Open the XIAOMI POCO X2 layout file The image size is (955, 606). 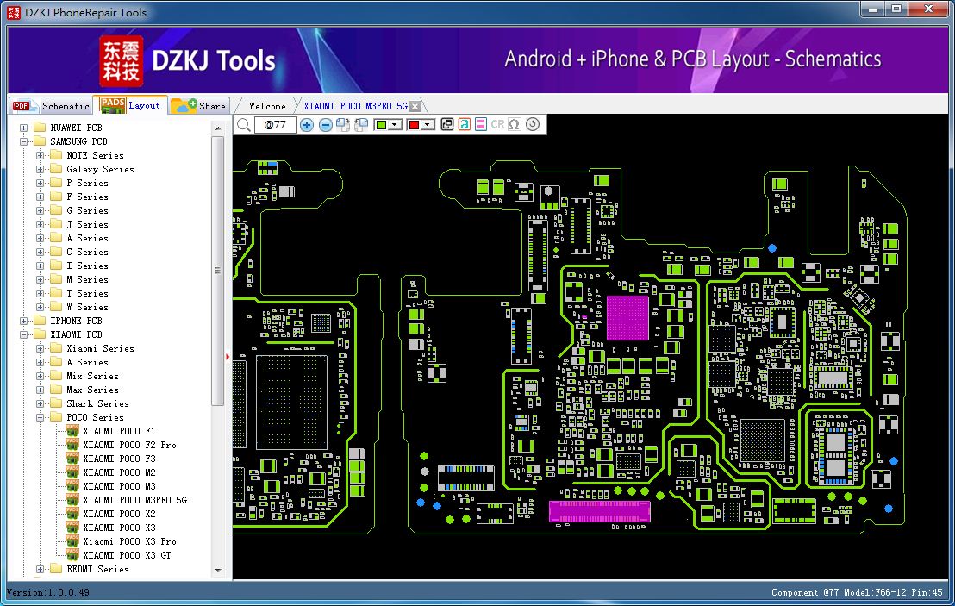pos(119,514)
